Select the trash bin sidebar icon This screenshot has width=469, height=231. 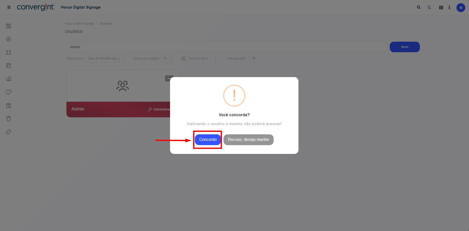tap(9, 119)
